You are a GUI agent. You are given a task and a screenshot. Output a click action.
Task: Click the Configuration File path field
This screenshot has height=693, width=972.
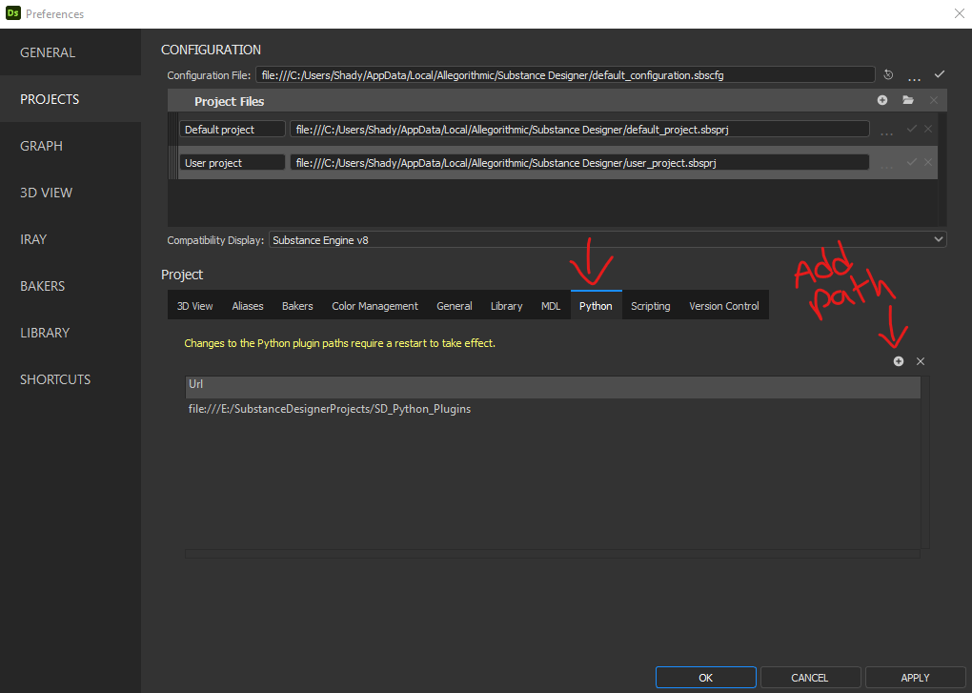[x=565, y=75]
